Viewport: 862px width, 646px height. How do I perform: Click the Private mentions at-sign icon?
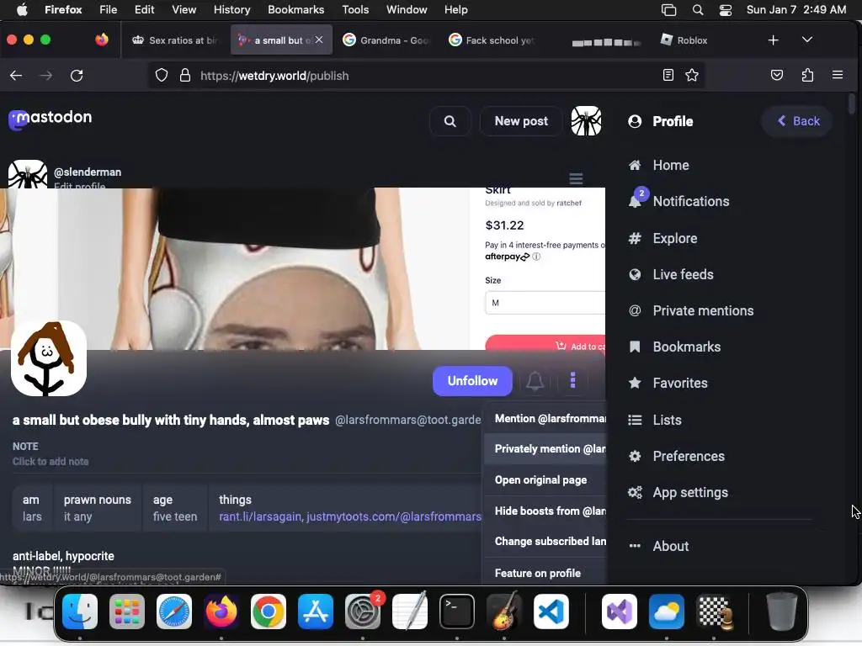(x=635, y=311)
